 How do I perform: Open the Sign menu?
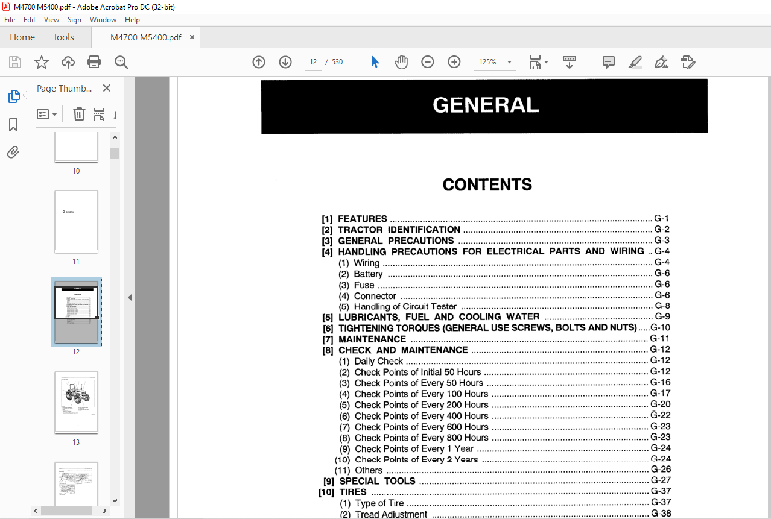click(x=74, y=20)
